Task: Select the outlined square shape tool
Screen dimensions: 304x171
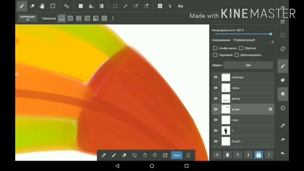Action: pos(53,6)
